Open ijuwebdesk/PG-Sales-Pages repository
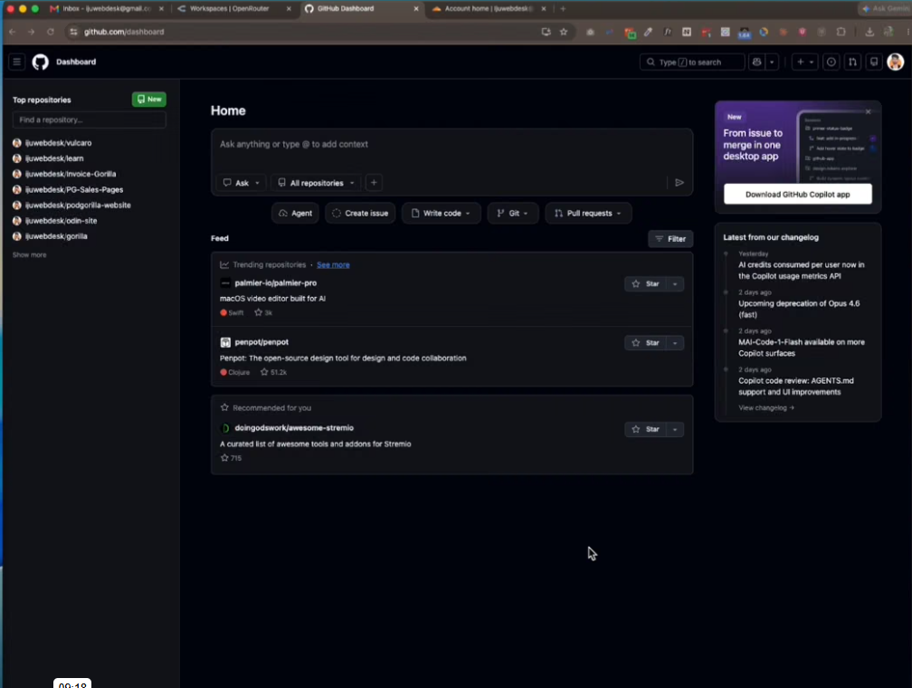912x688 pixels. [x=74, y=190]
